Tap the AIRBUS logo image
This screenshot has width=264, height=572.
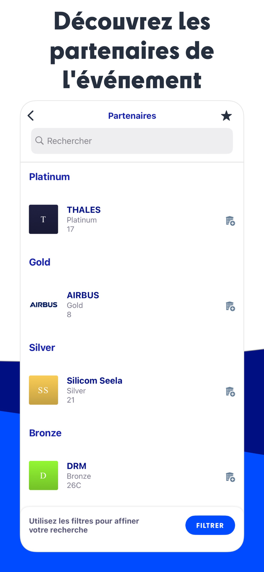click(x=43, y=305)
